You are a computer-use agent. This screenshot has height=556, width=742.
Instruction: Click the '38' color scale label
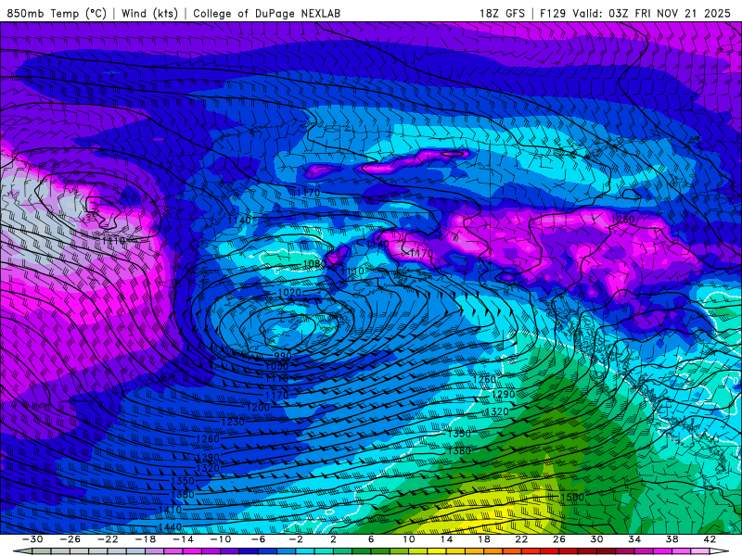(672, 539)
